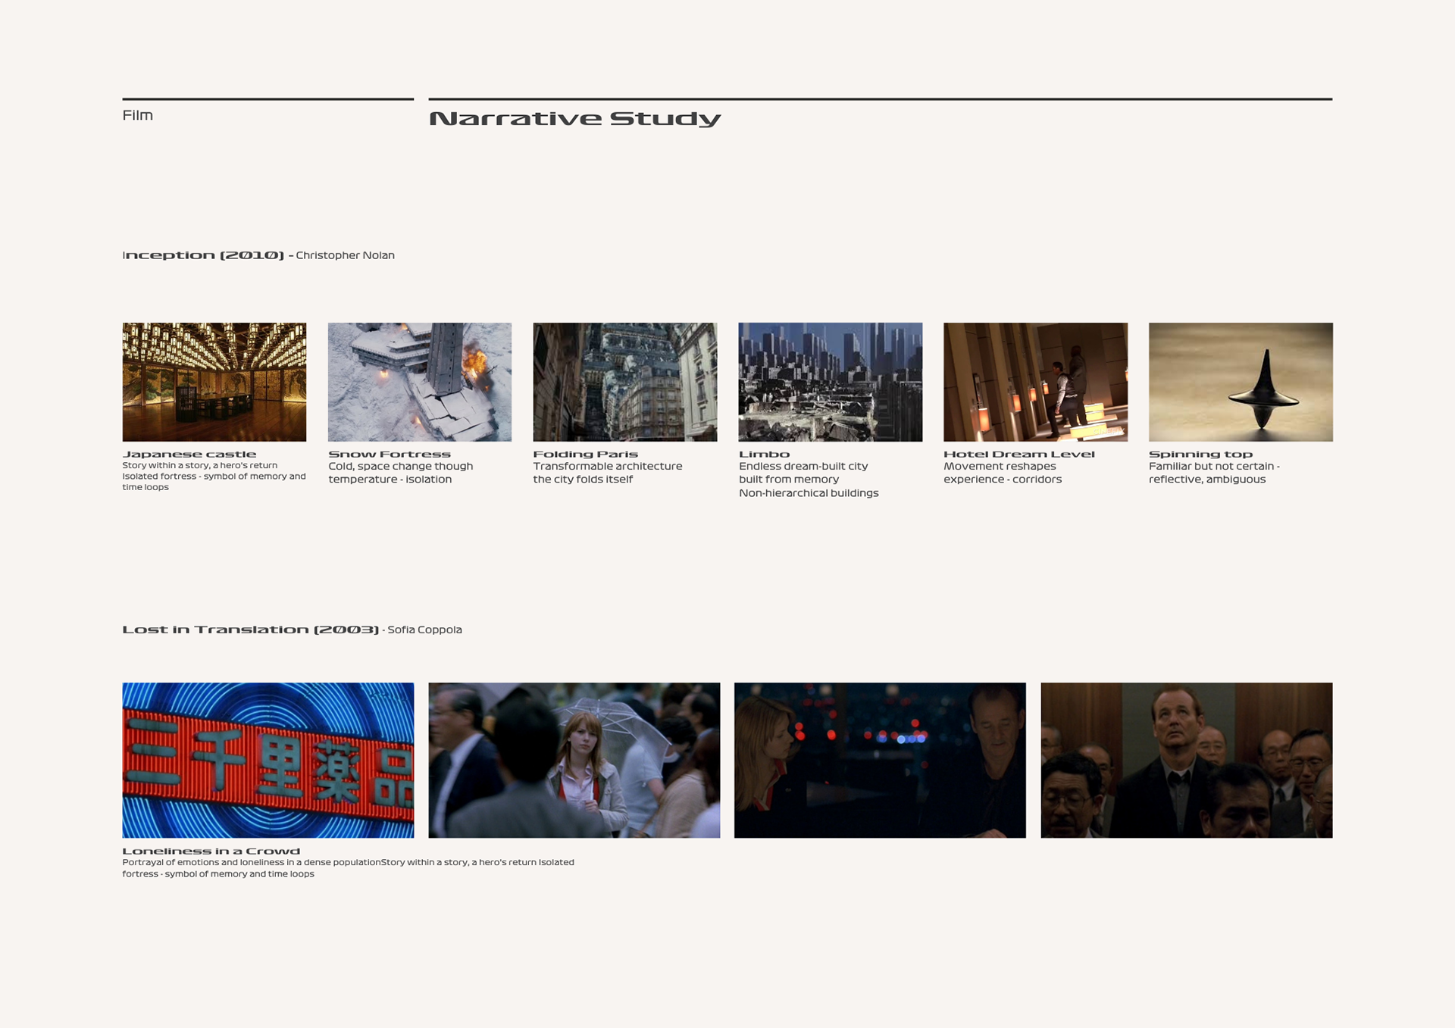Click the Japanese castle interior thumbnail
The width and height of the screenshot is (1455, 1028).
click(x=214, y=382)
